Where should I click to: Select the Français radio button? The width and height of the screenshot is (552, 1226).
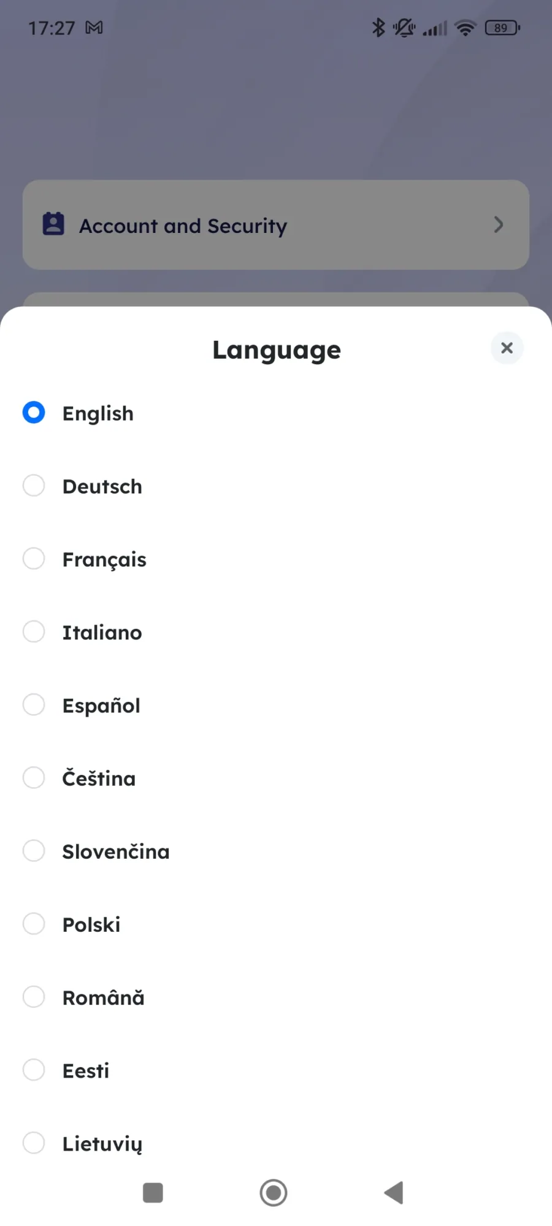point(34,558)
